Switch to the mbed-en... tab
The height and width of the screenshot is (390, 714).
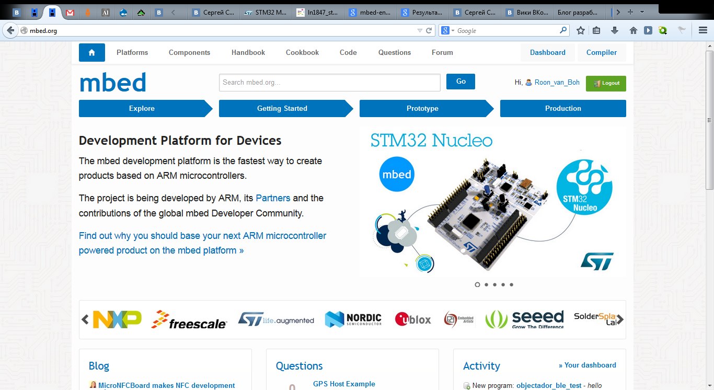(x=371, y=13)
